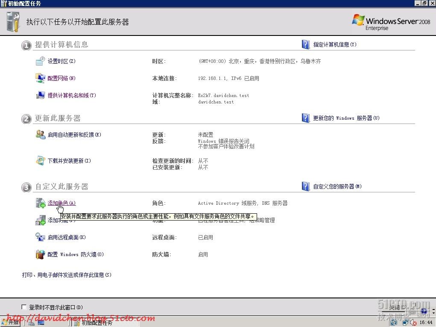Toggle 登录时不显示此窗口 checkbox

24,307
